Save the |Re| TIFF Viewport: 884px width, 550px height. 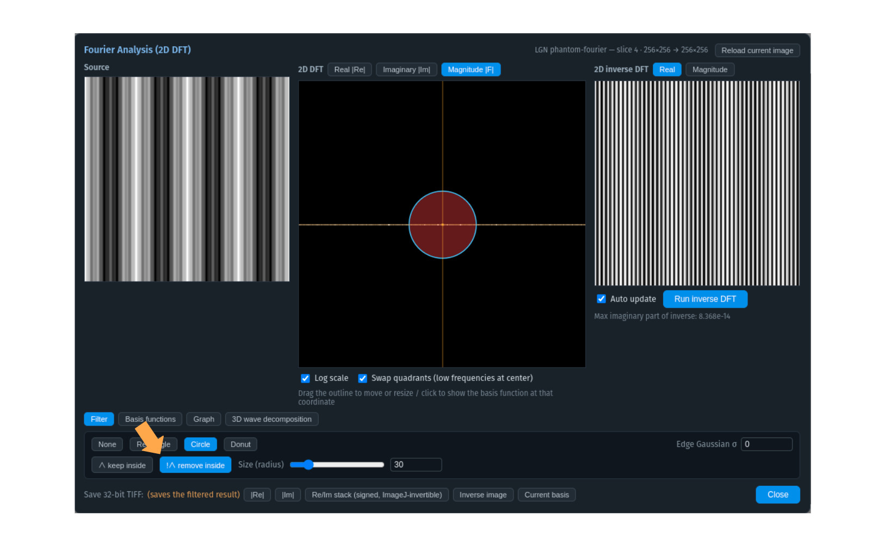257,495
